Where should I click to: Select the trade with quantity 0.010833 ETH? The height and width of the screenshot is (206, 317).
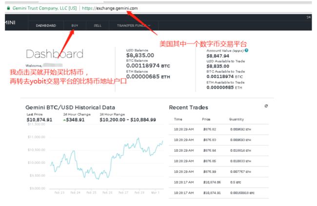(219, 161)
